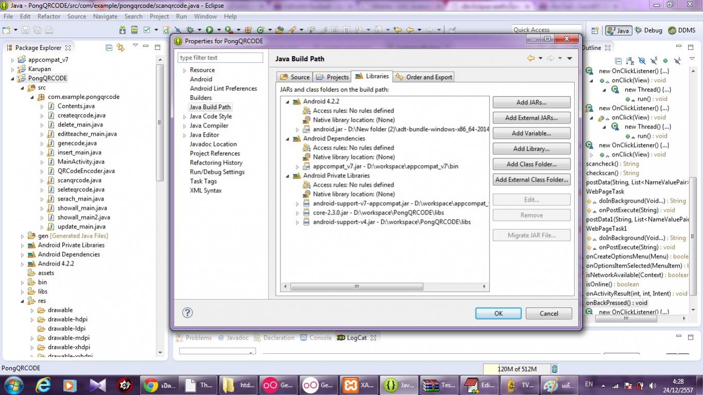The image size is (703, 395).
Task: Toggle Hide Static Members in Outline
Action: (654, 61)
